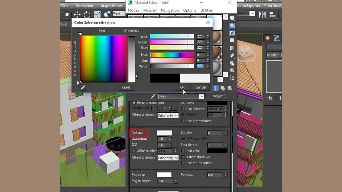This screenshot has height=192, width=342.
Task: Click OK in the Color Selector
Action: click(182, 87)
